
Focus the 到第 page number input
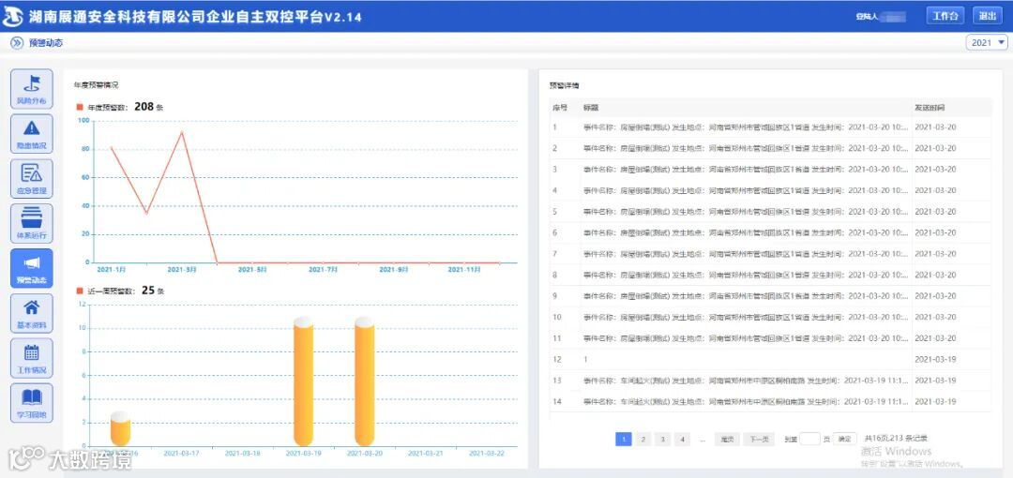click(x=810, y=440)
